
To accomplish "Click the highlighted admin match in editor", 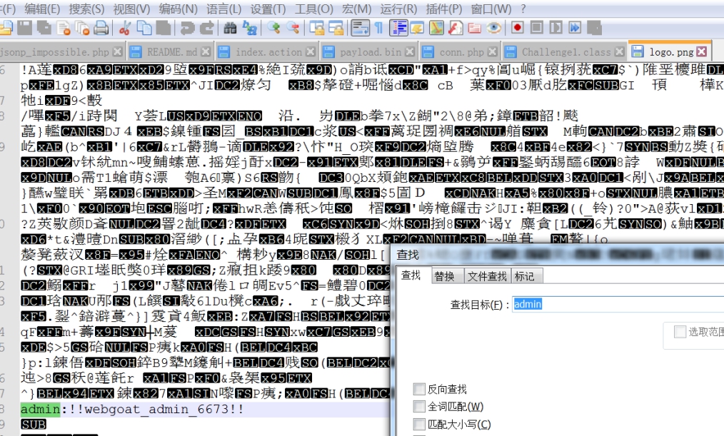I will coord(40,409).
